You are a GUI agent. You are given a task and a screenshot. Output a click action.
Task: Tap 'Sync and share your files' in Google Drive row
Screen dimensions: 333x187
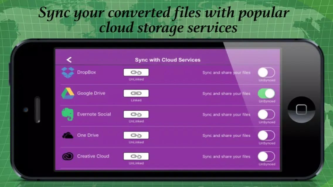click(x=226, y=94)
